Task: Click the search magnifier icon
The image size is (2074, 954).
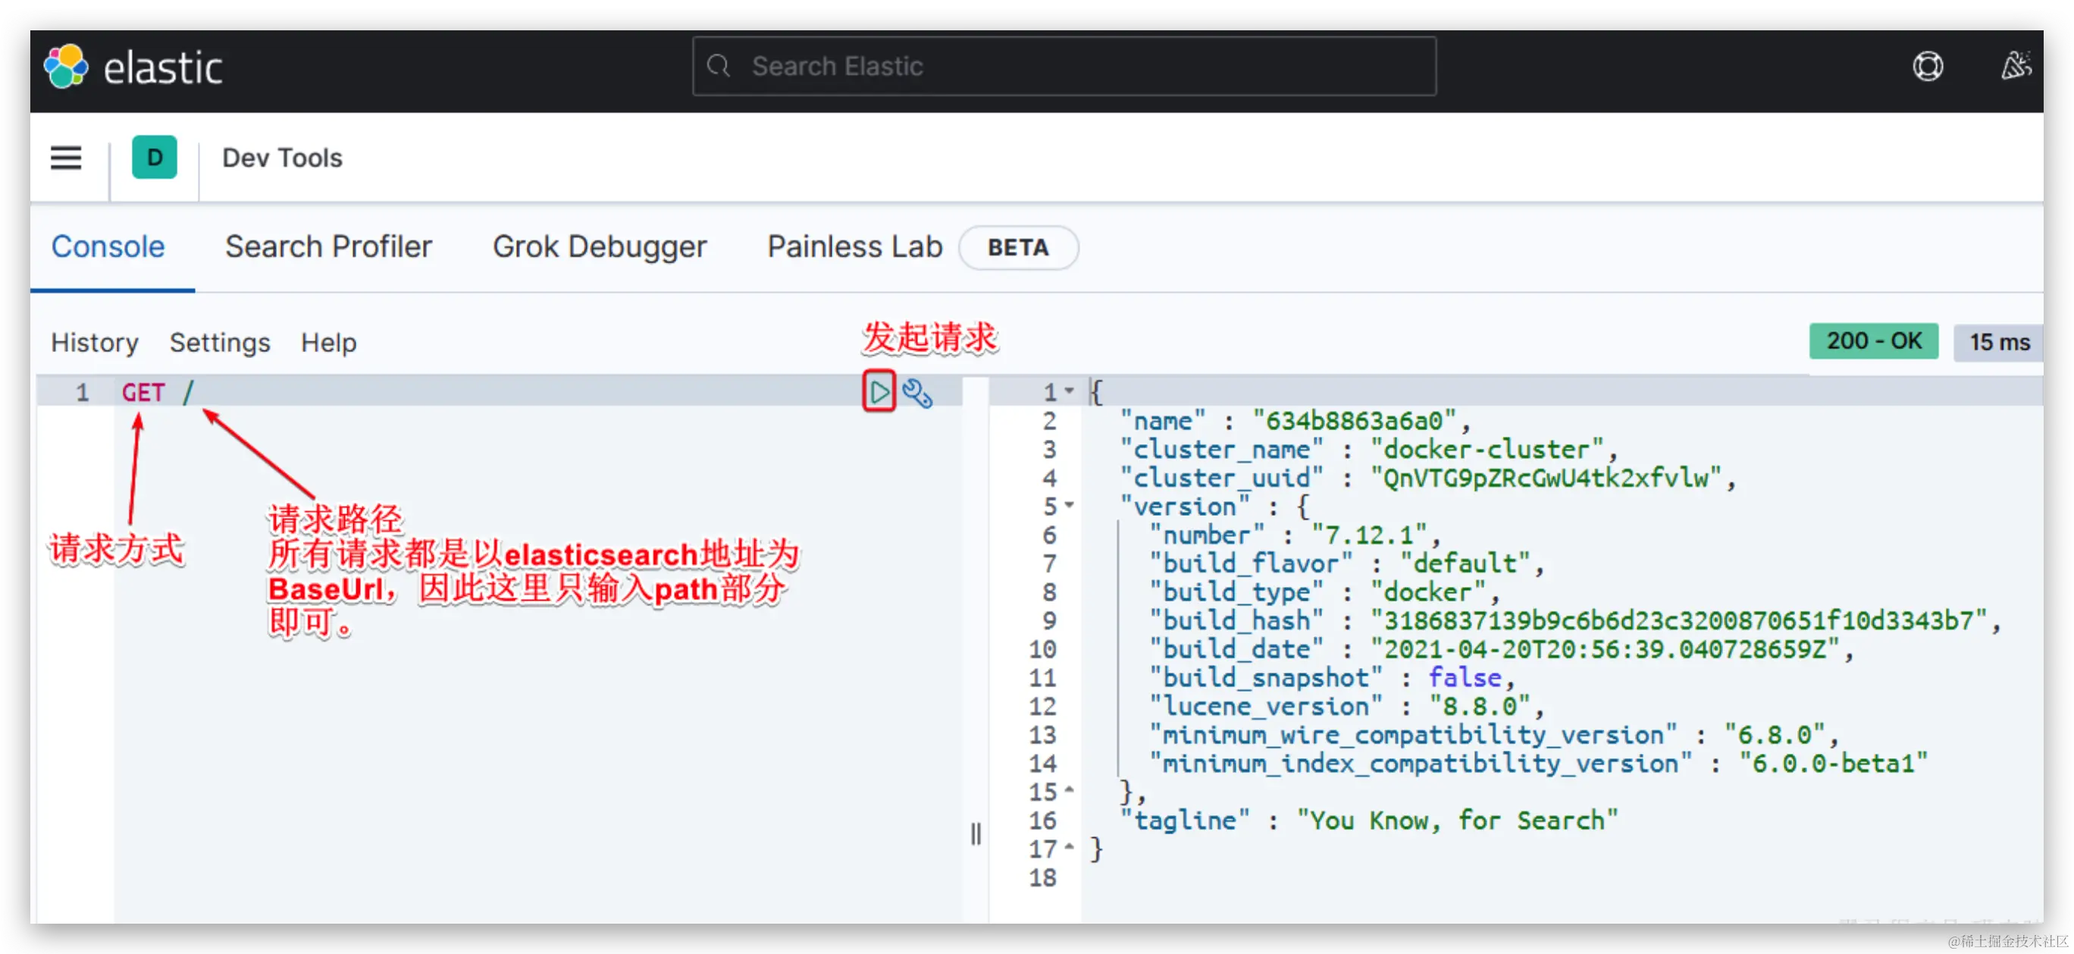Action: pyautogui.click(x=718, y=66)
